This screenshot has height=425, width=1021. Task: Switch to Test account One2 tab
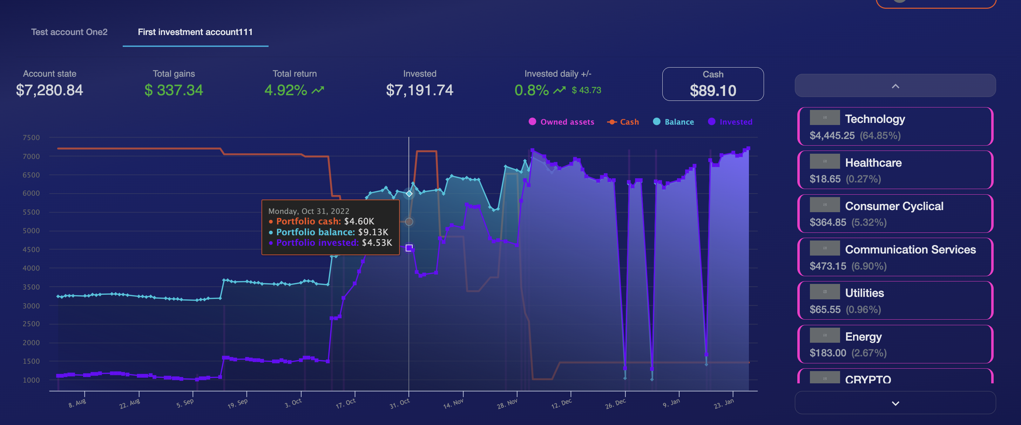[x=69, y=32]
